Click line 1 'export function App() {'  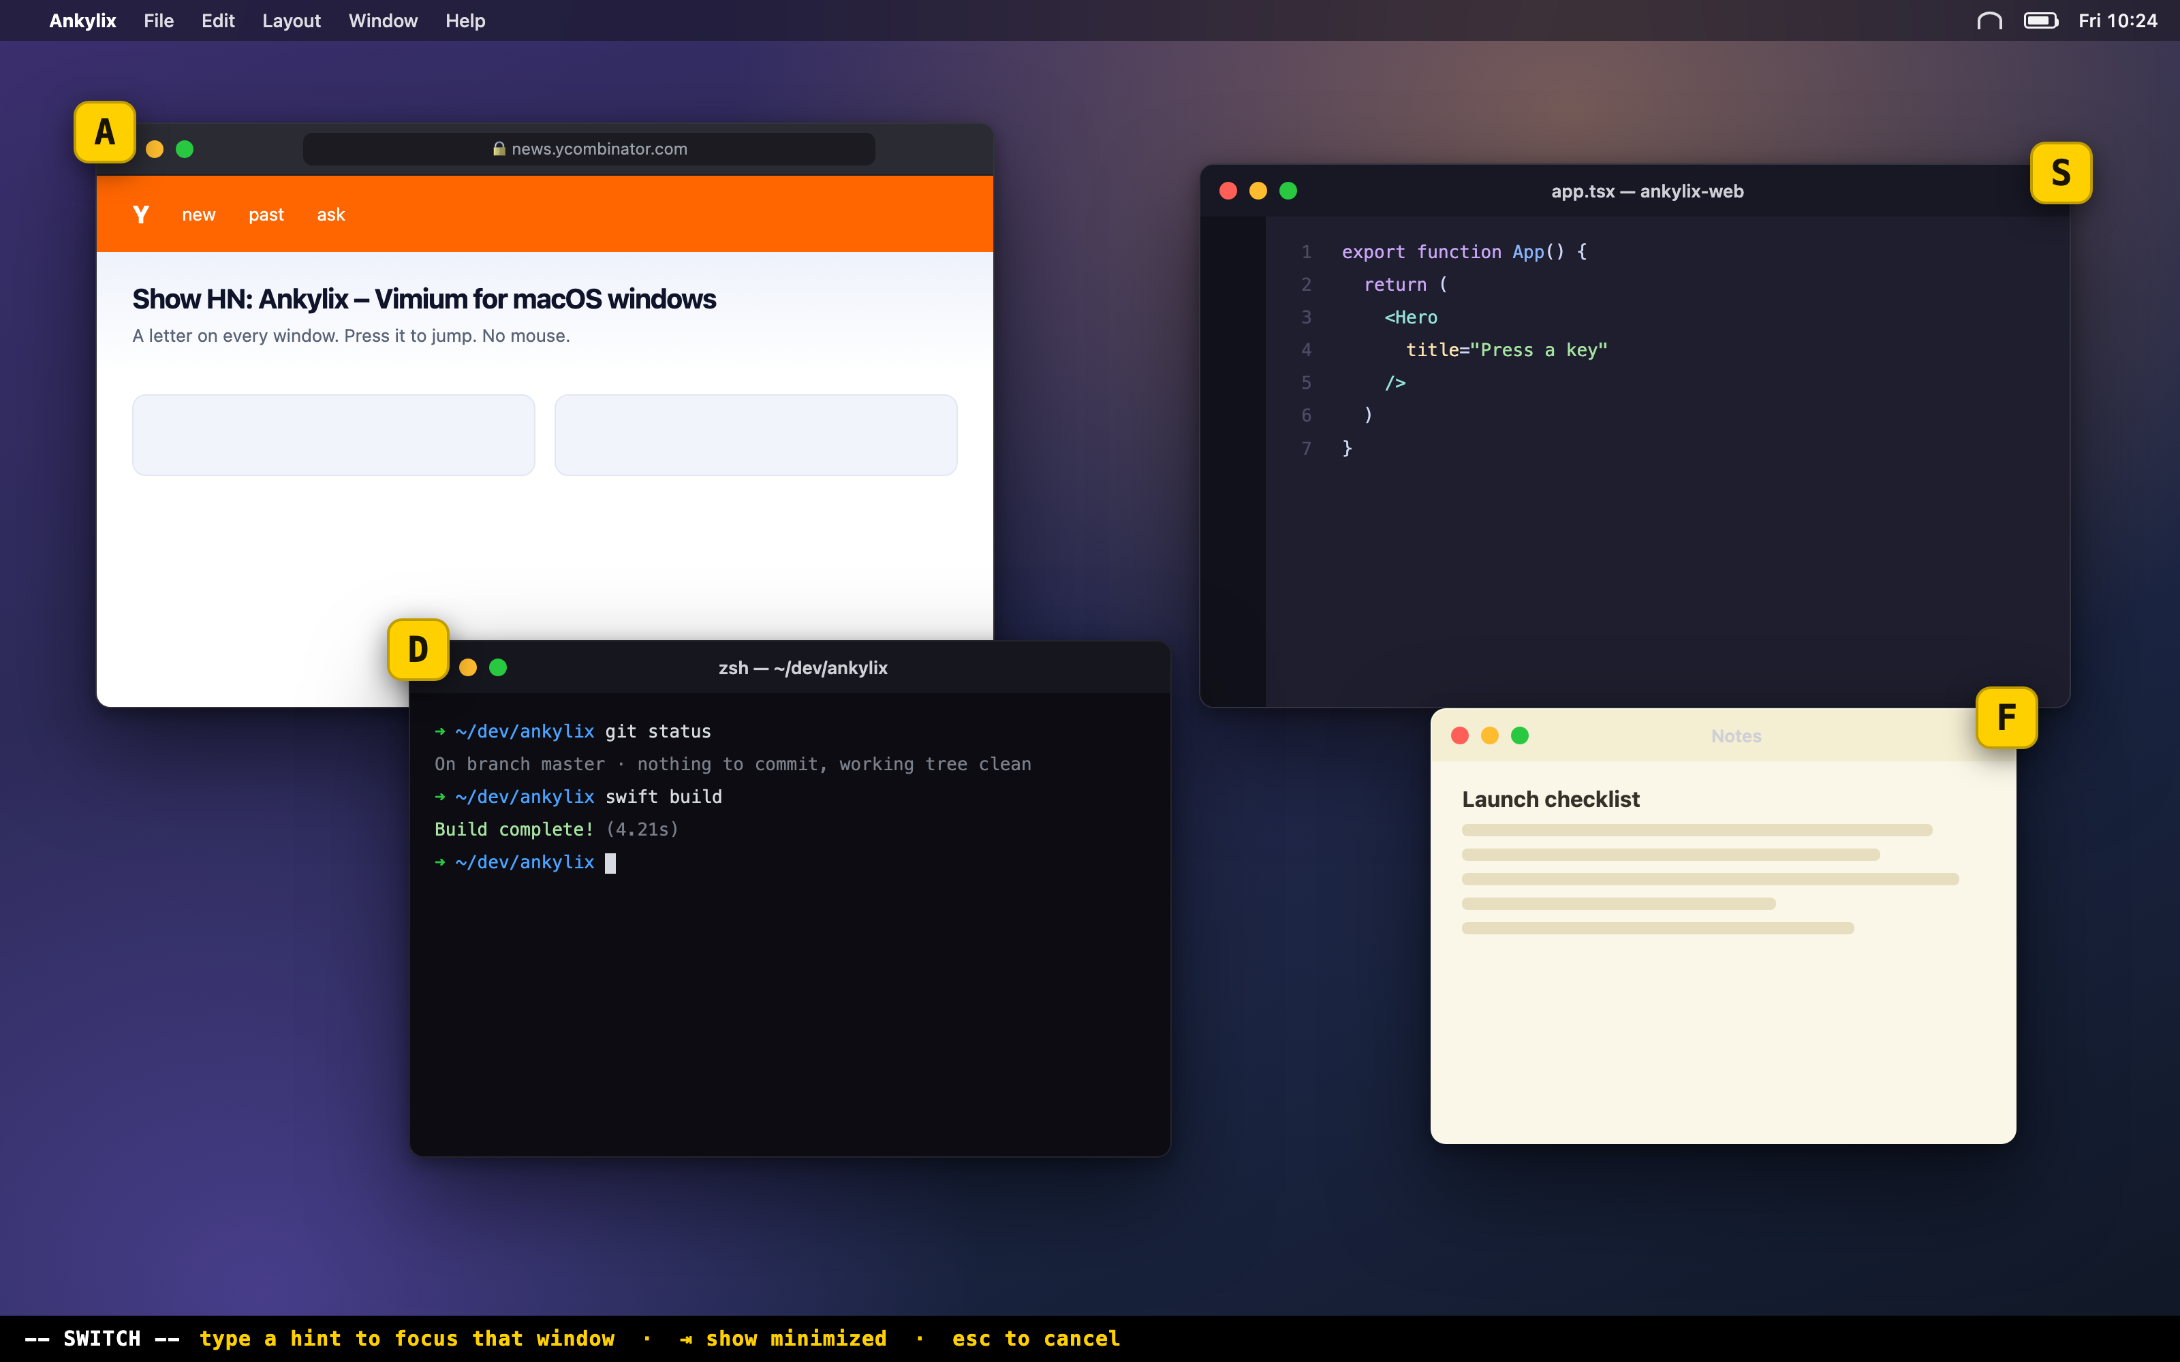click(x=1464, y=252)
